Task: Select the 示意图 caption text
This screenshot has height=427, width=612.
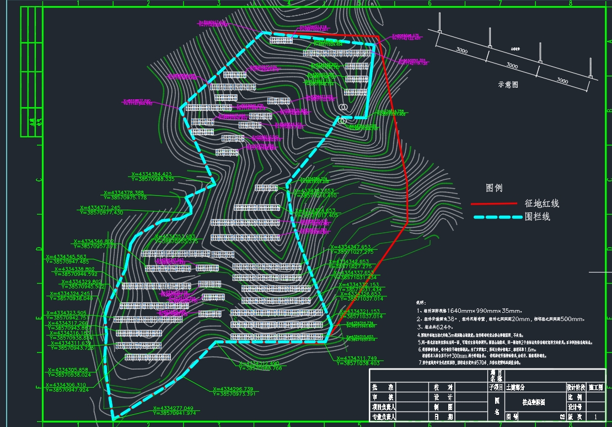Action: click(508, 84)
